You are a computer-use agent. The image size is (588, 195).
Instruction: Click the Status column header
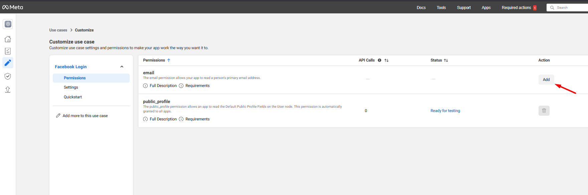pyautogui.click(x=436, y=60)
